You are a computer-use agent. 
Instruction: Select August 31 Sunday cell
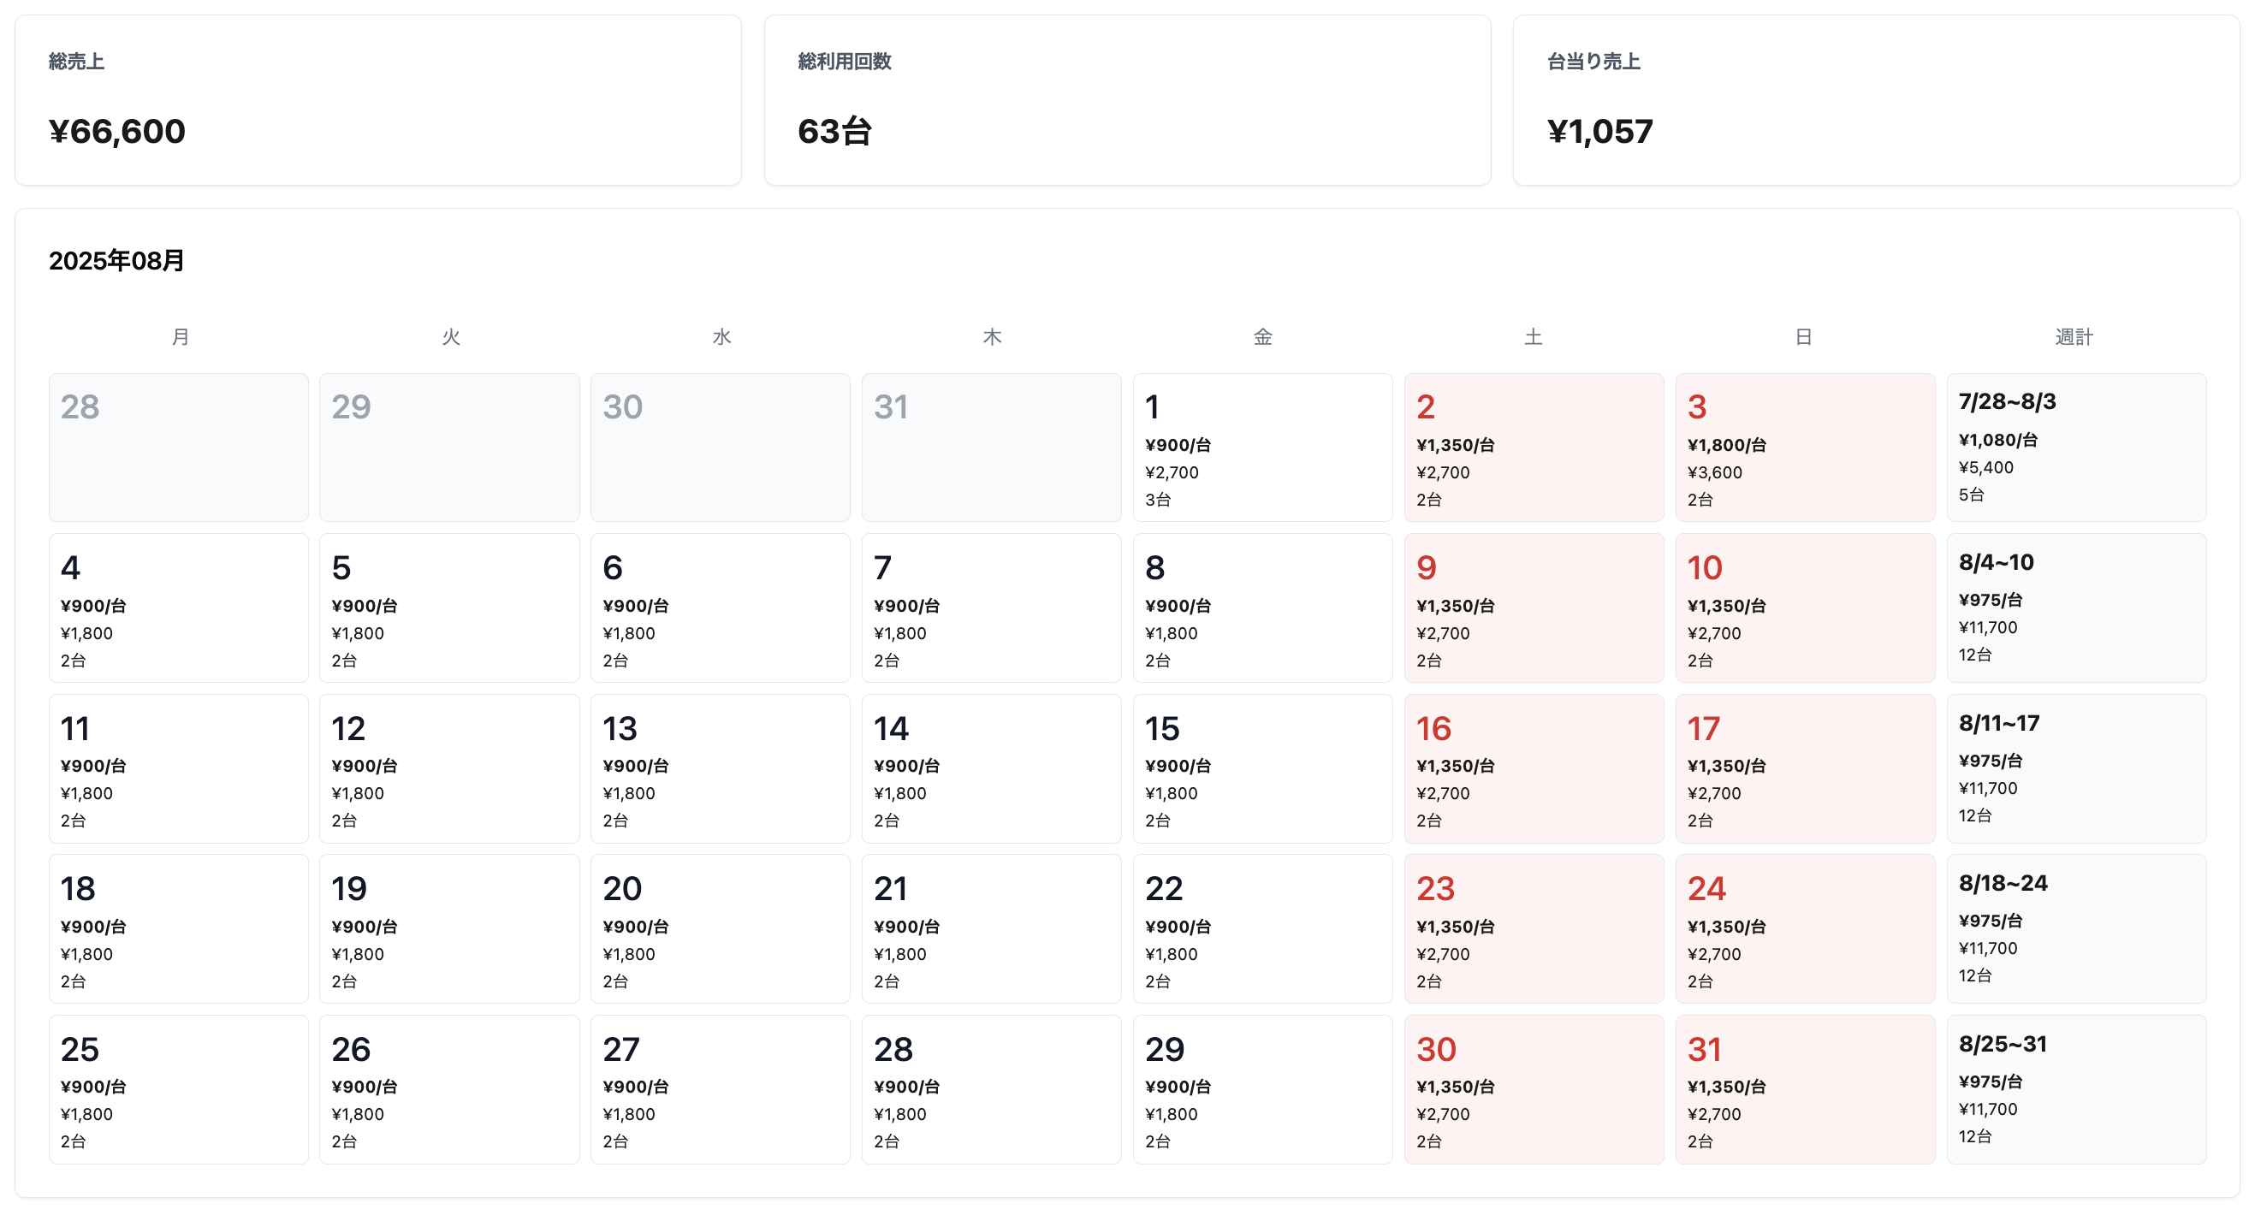[x=1804, y=1088]
